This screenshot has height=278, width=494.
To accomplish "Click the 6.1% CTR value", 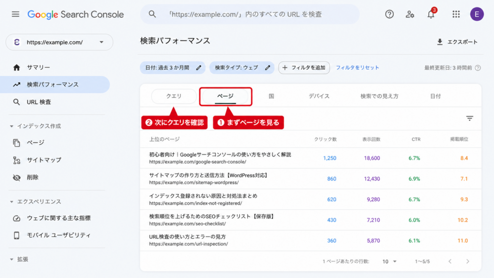I will click(414, 241).
